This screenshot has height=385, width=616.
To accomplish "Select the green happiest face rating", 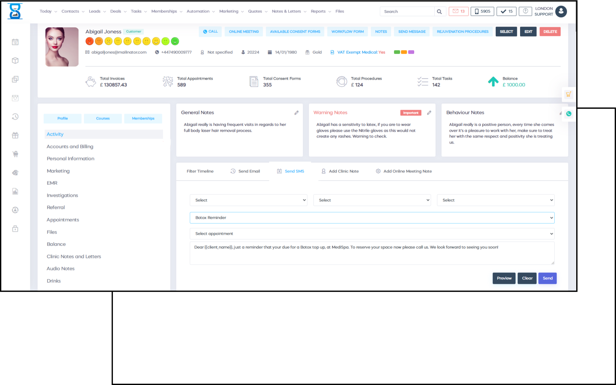I will click(x=175, y=41).
